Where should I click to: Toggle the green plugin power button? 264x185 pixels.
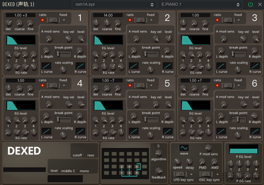[x=251, y=4]
